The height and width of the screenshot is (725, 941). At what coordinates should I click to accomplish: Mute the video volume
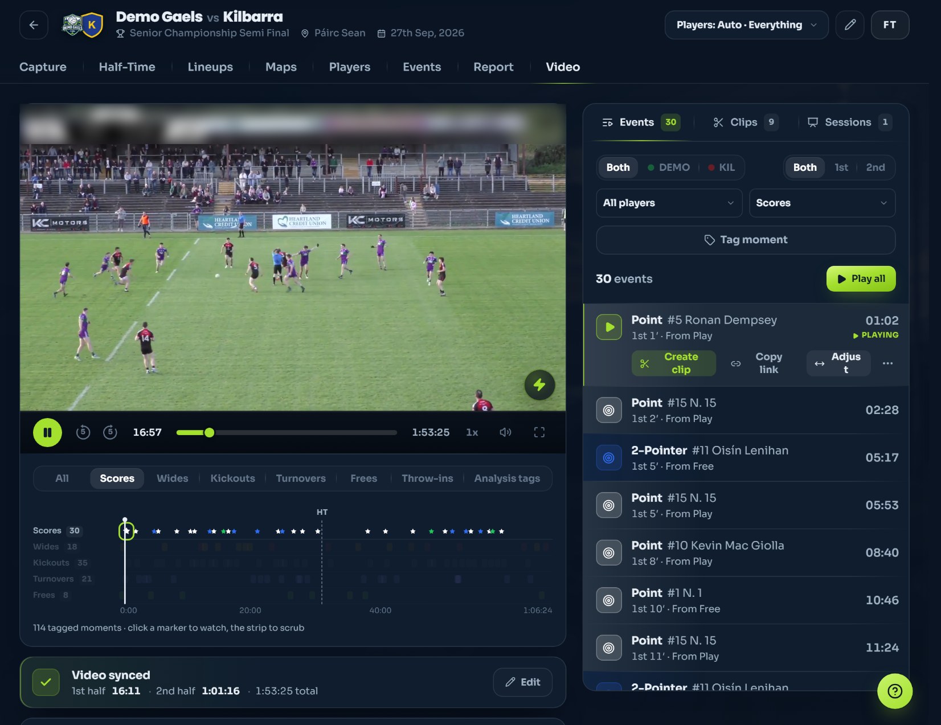click(x=505, y=432)
